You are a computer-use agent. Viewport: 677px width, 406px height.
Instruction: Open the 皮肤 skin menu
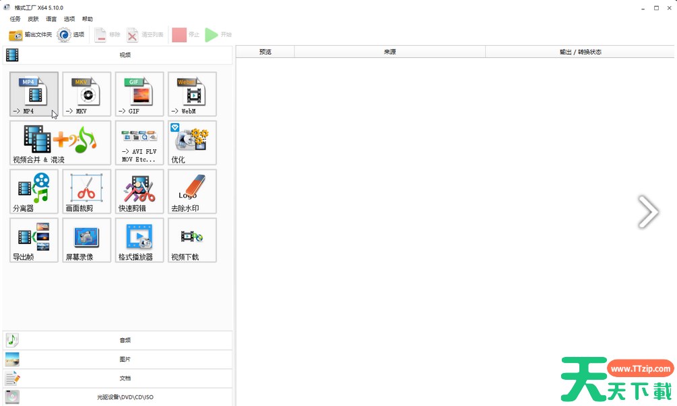tap(33, 19)
